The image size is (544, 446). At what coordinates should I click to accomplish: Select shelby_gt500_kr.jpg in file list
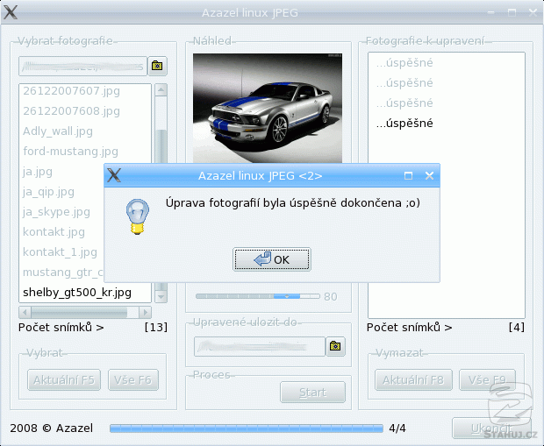click(77, 292)
